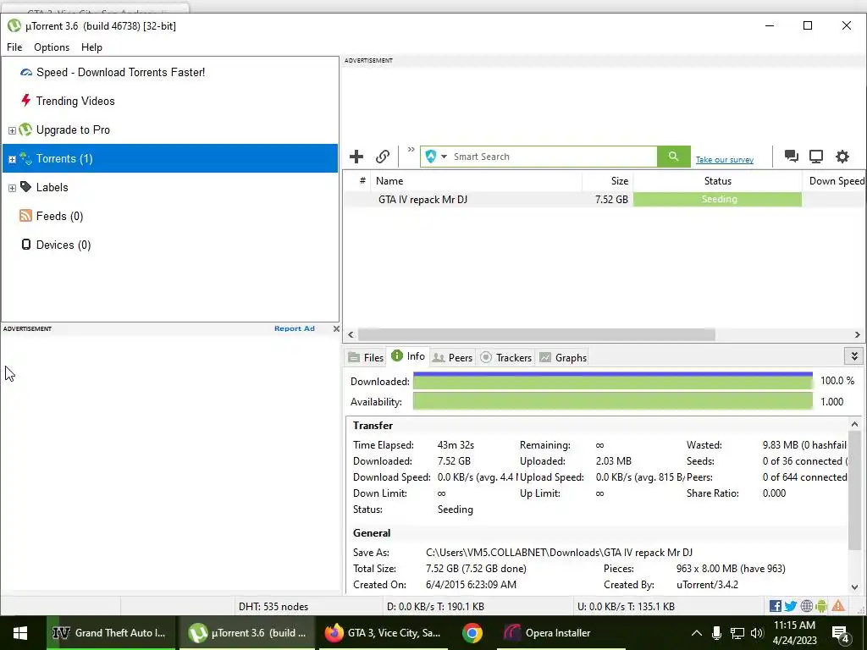Sort by Down Speed column
867x650 pixels.
click(x=834, y=181)
